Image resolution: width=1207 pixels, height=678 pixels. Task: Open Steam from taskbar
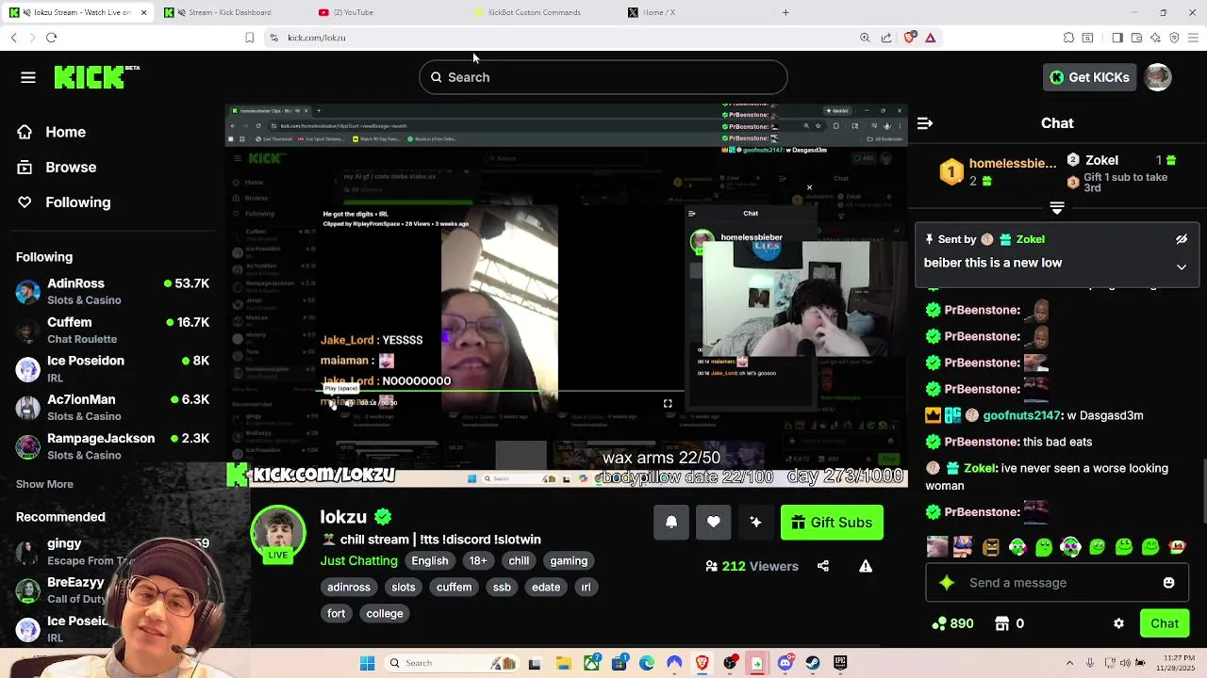coord(813,663)
